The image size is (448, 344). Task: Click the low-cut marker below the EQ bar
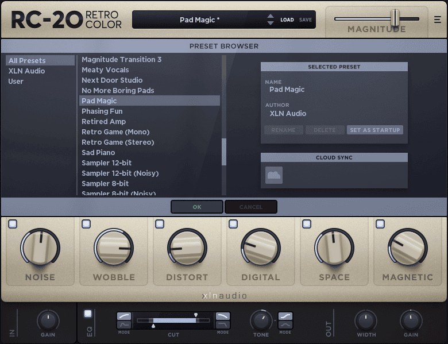click(x=153, y=326)
